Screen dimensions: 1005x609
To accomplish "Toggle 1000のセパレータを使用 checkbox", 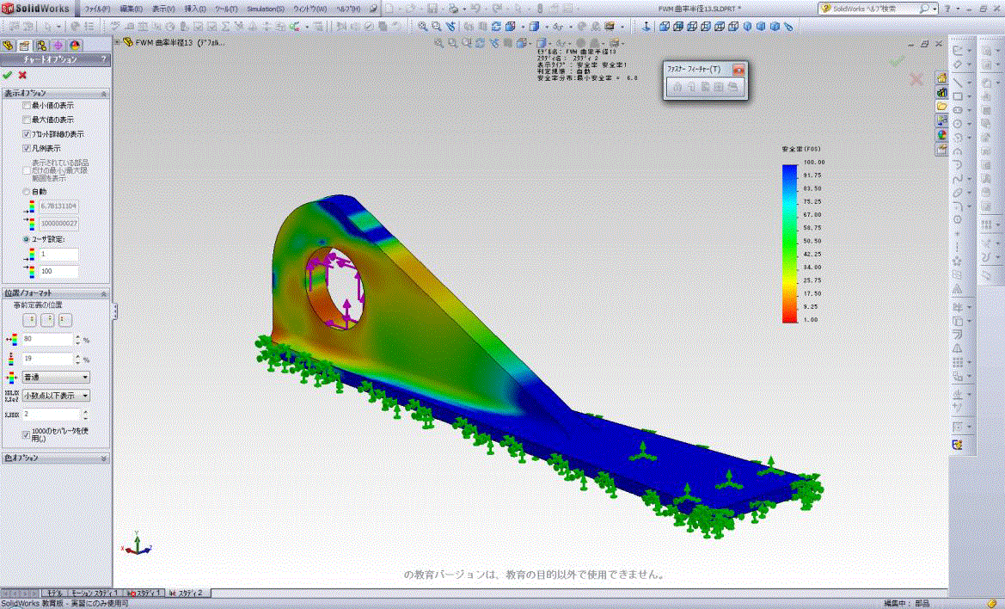I will pos(27,434).
